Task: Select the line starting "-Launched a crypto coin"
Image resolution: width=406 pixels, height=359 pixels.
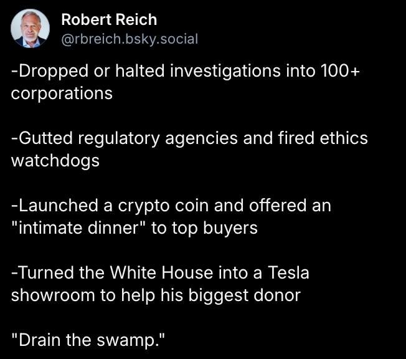Action: 171,206
